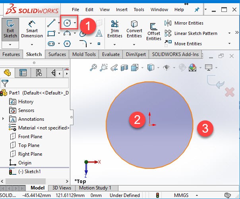Click the Sketch Fillet tool

click(83, 44)
